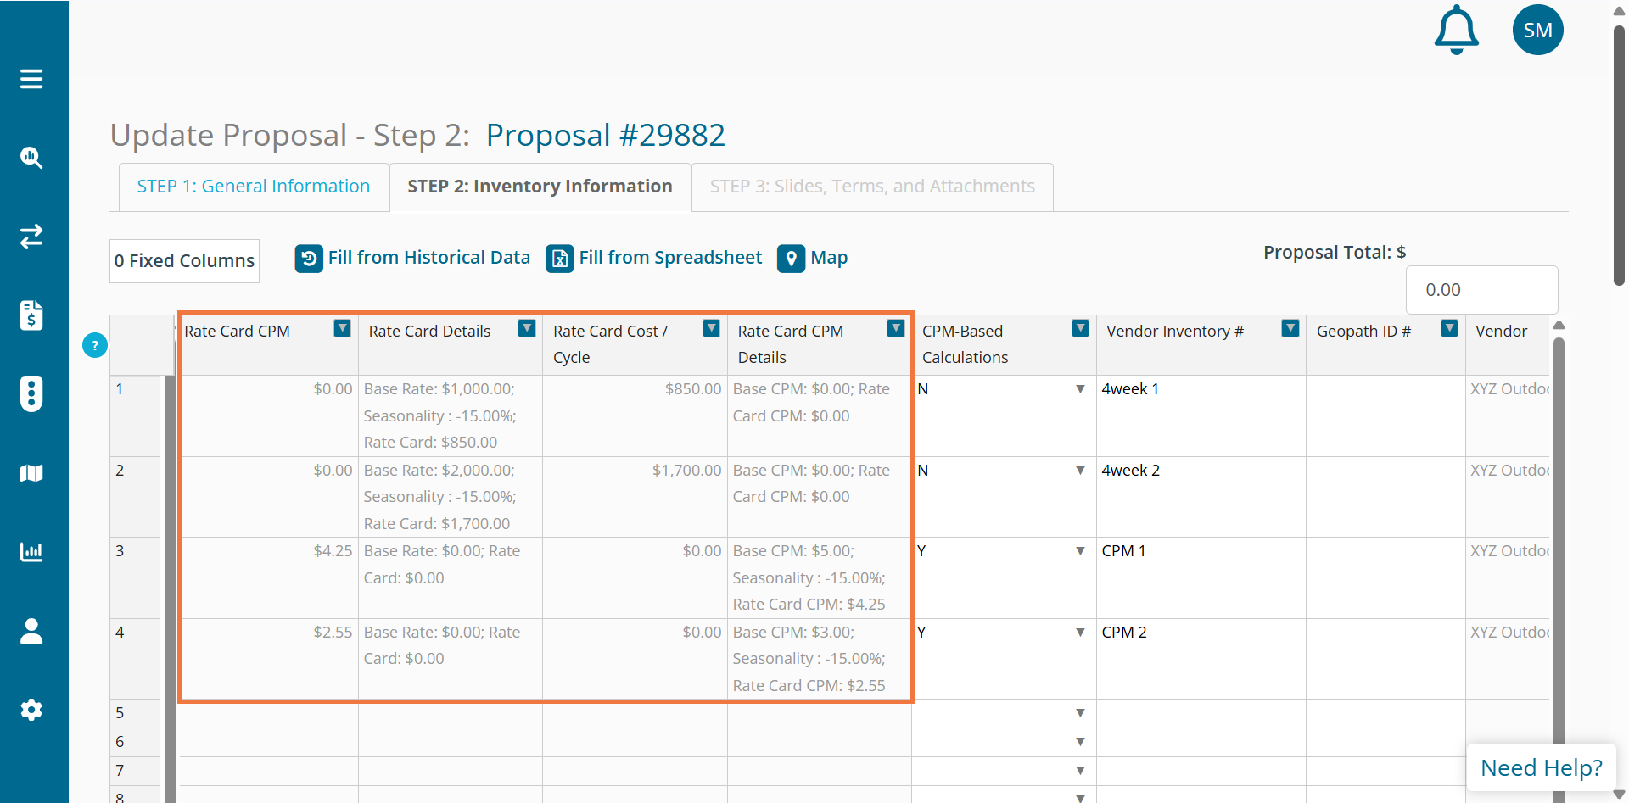1629x803 pixels.
Task: Open the transfer arrows sidebar icon
Action: (x=31, y=237)
